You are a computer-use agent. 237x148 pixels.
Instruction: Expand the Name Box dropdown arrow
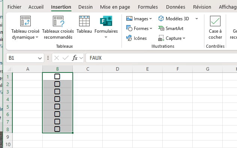pyautogui.click(x=40, y=58)
